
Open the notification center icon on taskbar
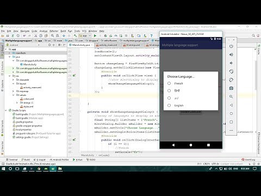254,169
